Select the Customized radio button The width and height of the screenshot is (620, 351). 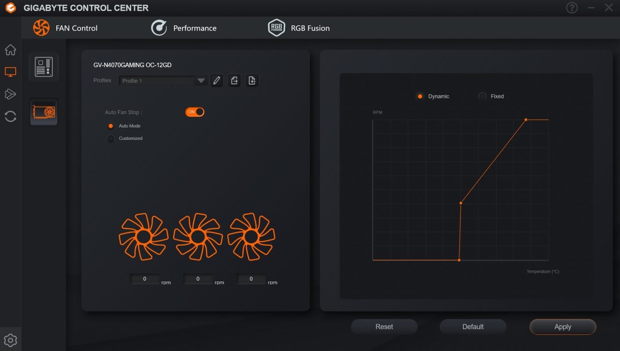tap(111, 139)
